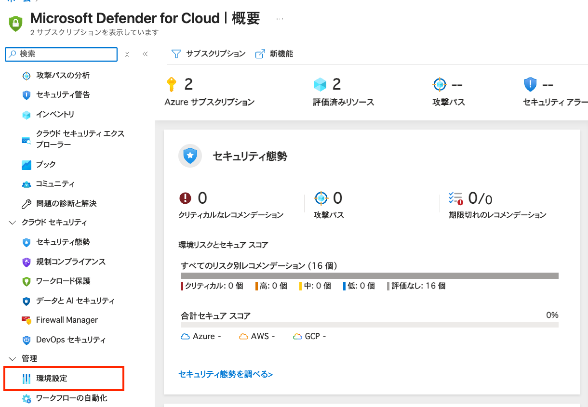The image size is (588, 407).
Task: Click the workload protection green shield icon
Action: (x=27, y=281)
